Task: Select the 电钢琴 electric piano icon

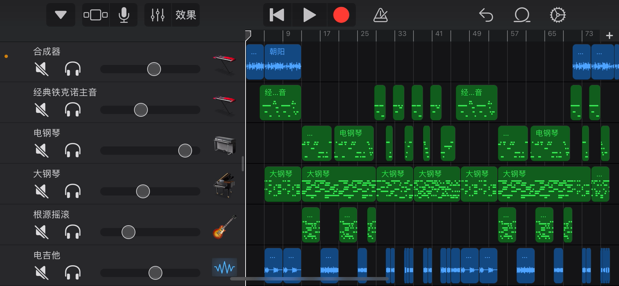Action: pyautogui.click(x=225, y=145)
